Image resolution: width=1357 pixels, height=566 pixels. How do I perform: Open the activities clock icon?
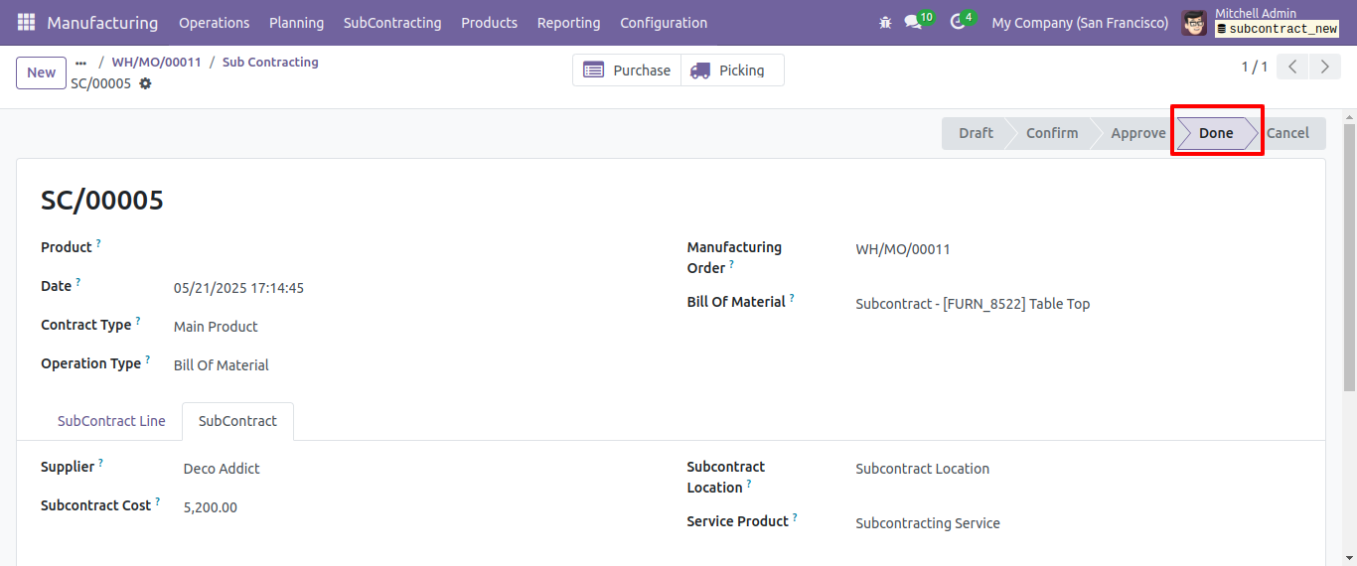click(957, 22)
